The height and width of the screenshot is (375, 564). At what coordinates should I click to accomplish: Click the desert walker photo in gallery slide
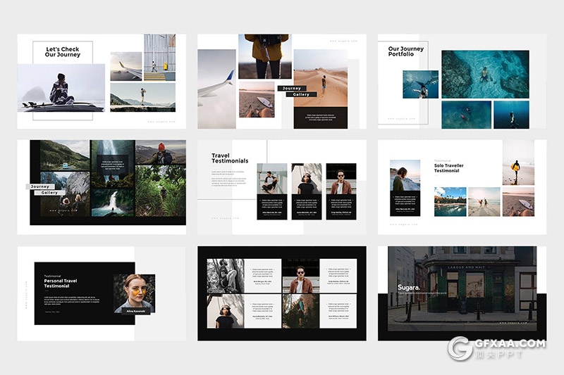[x=321, y=77]
